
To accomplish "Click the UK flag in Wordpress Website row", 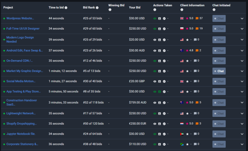I will [x=182, y=18].
